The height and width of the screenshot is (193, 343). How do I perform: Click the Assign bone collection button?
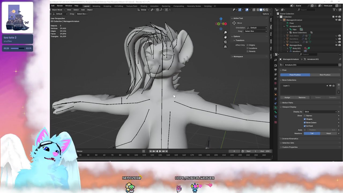click(x=287, y=98)
